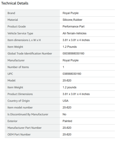Select the Performance Part value

73,27
